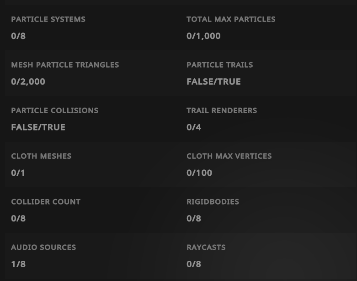Click the Collider Count label

46,201
